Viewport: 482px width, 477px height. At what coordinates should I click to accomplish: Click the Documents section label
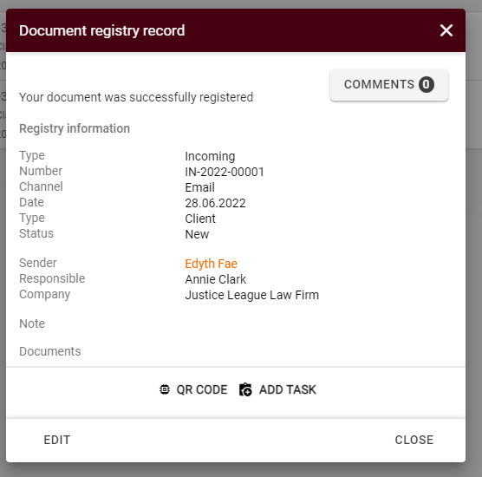50,351
